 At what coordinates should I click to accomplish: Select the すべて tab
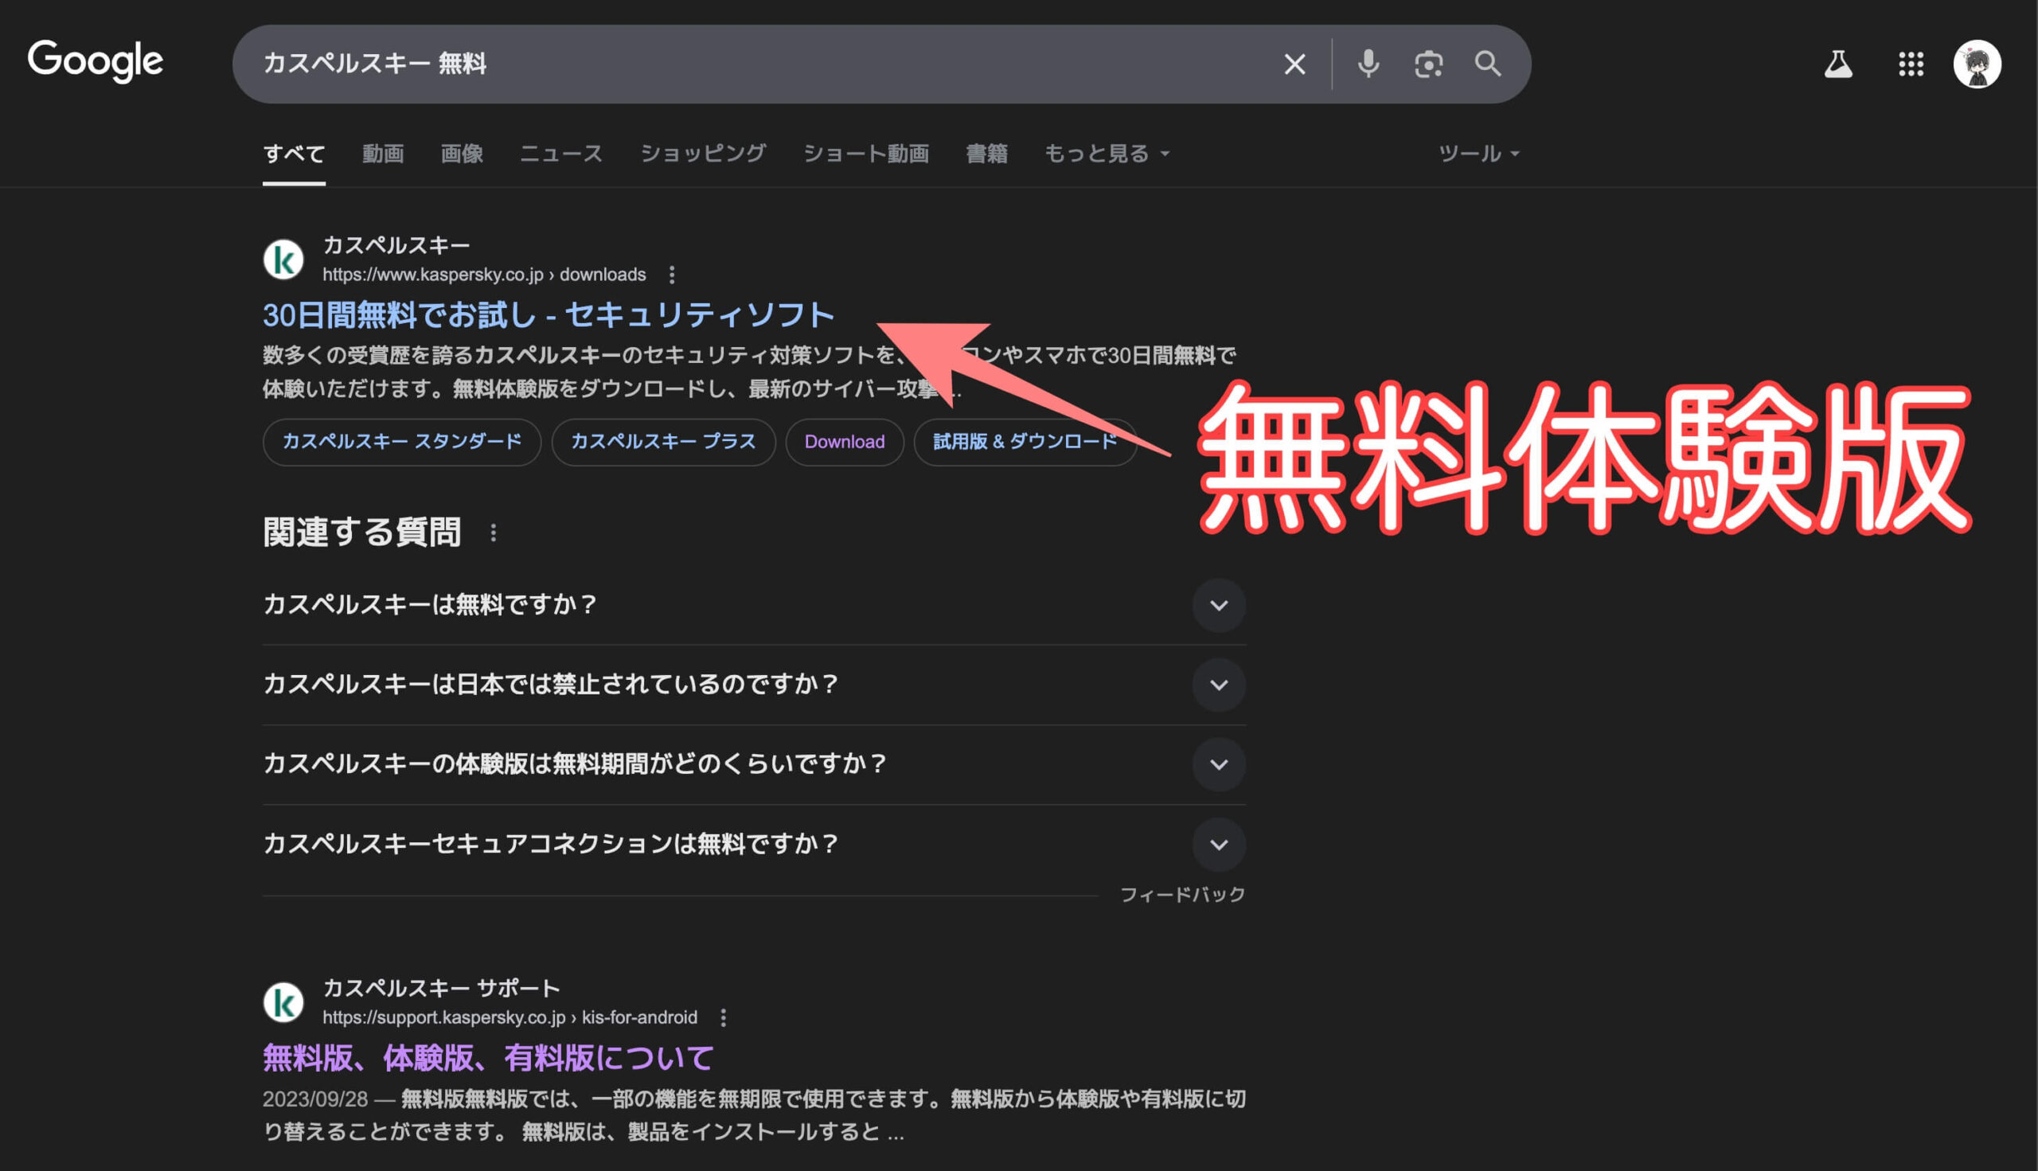click(294, 154)
